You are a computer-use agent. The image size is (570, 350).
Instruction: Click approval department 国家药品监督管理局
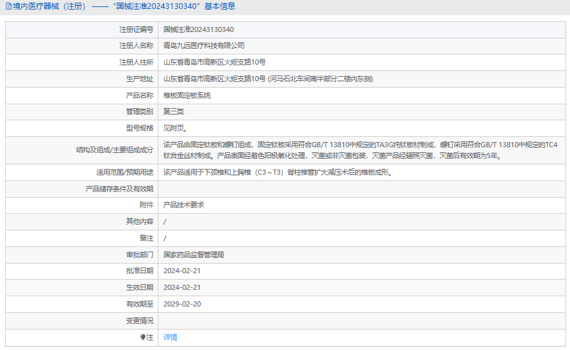194,255
